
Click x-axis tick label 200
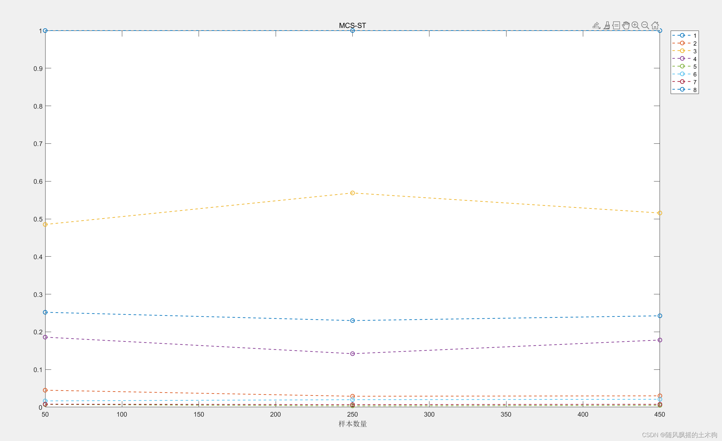pyautogui.click(x=275, y=414)
